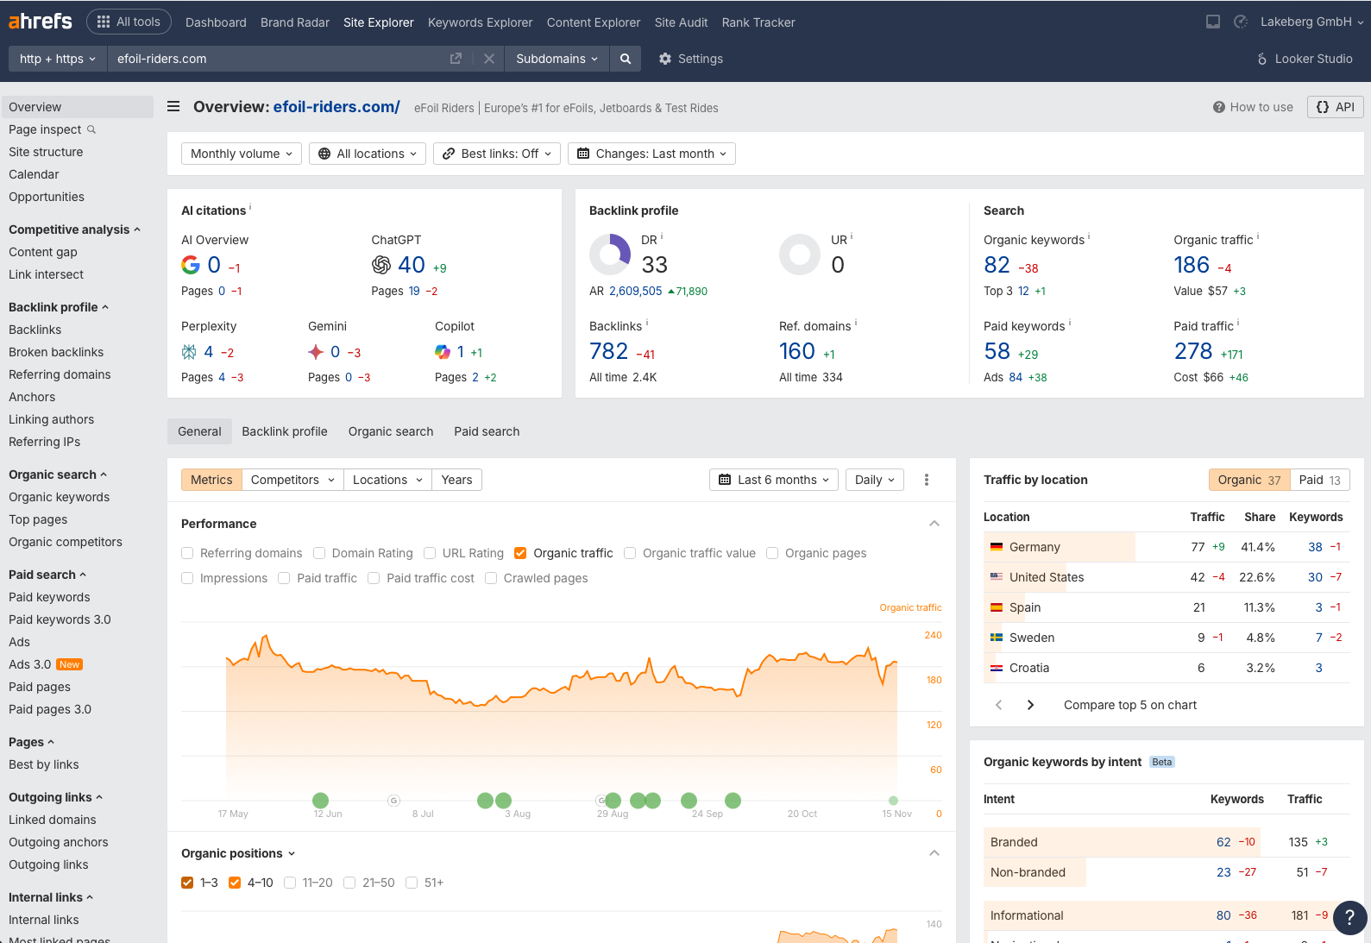Open Broken backlinks in sidebar
The image size is (1371, 943).
(56, 352)
